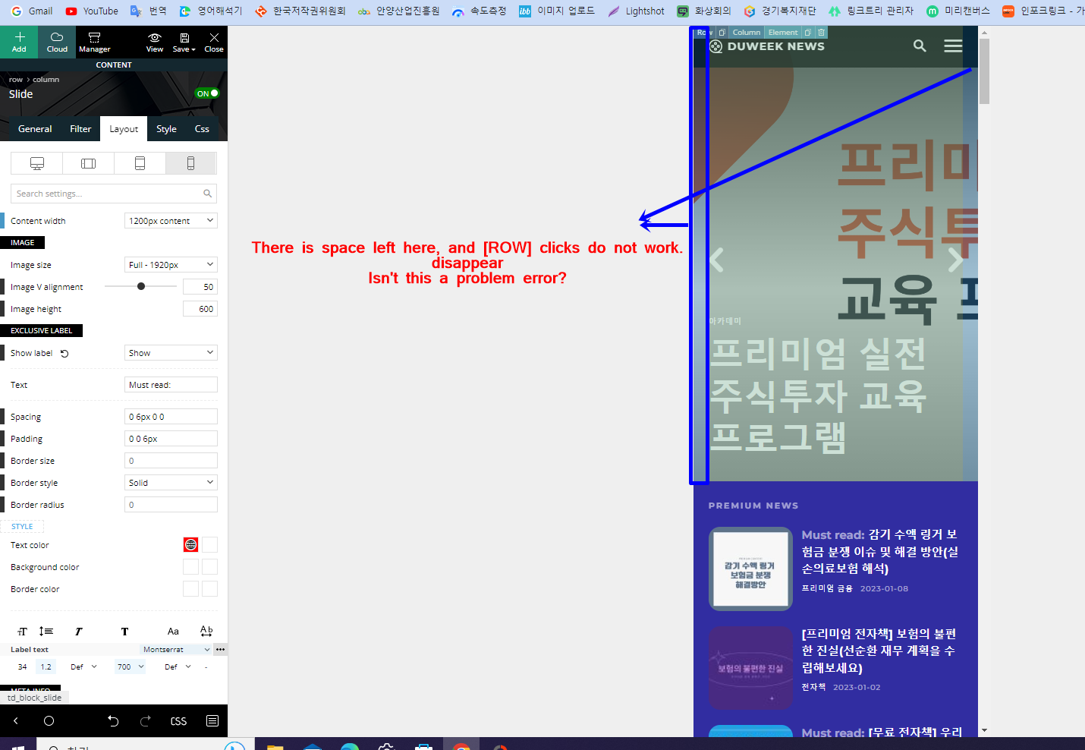Click the Image height input field

click(x=200, y=309)
